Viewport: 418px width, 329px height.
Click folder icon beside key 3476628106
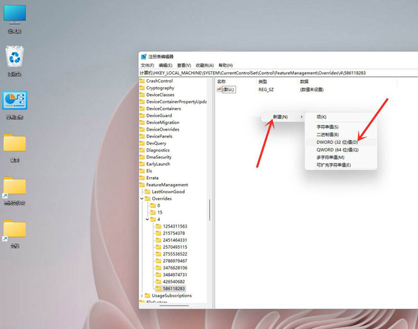(x=159, y=268)
